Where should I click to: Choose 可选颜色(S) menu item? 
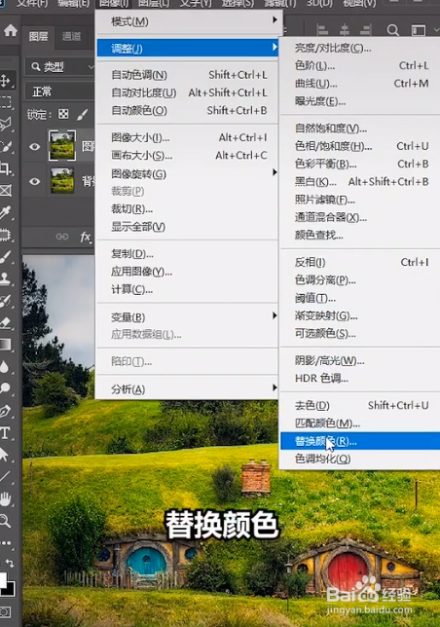click(x=360, y=334)
